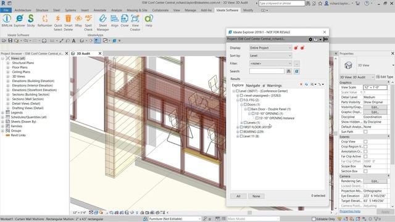
Task: Click the red X icon in Results toolbar
Action: pos(301,84)
